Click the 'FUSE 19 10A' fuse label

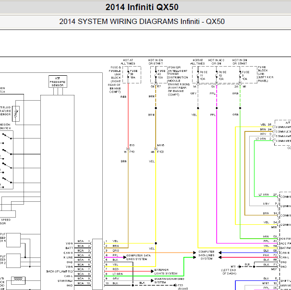222,76
